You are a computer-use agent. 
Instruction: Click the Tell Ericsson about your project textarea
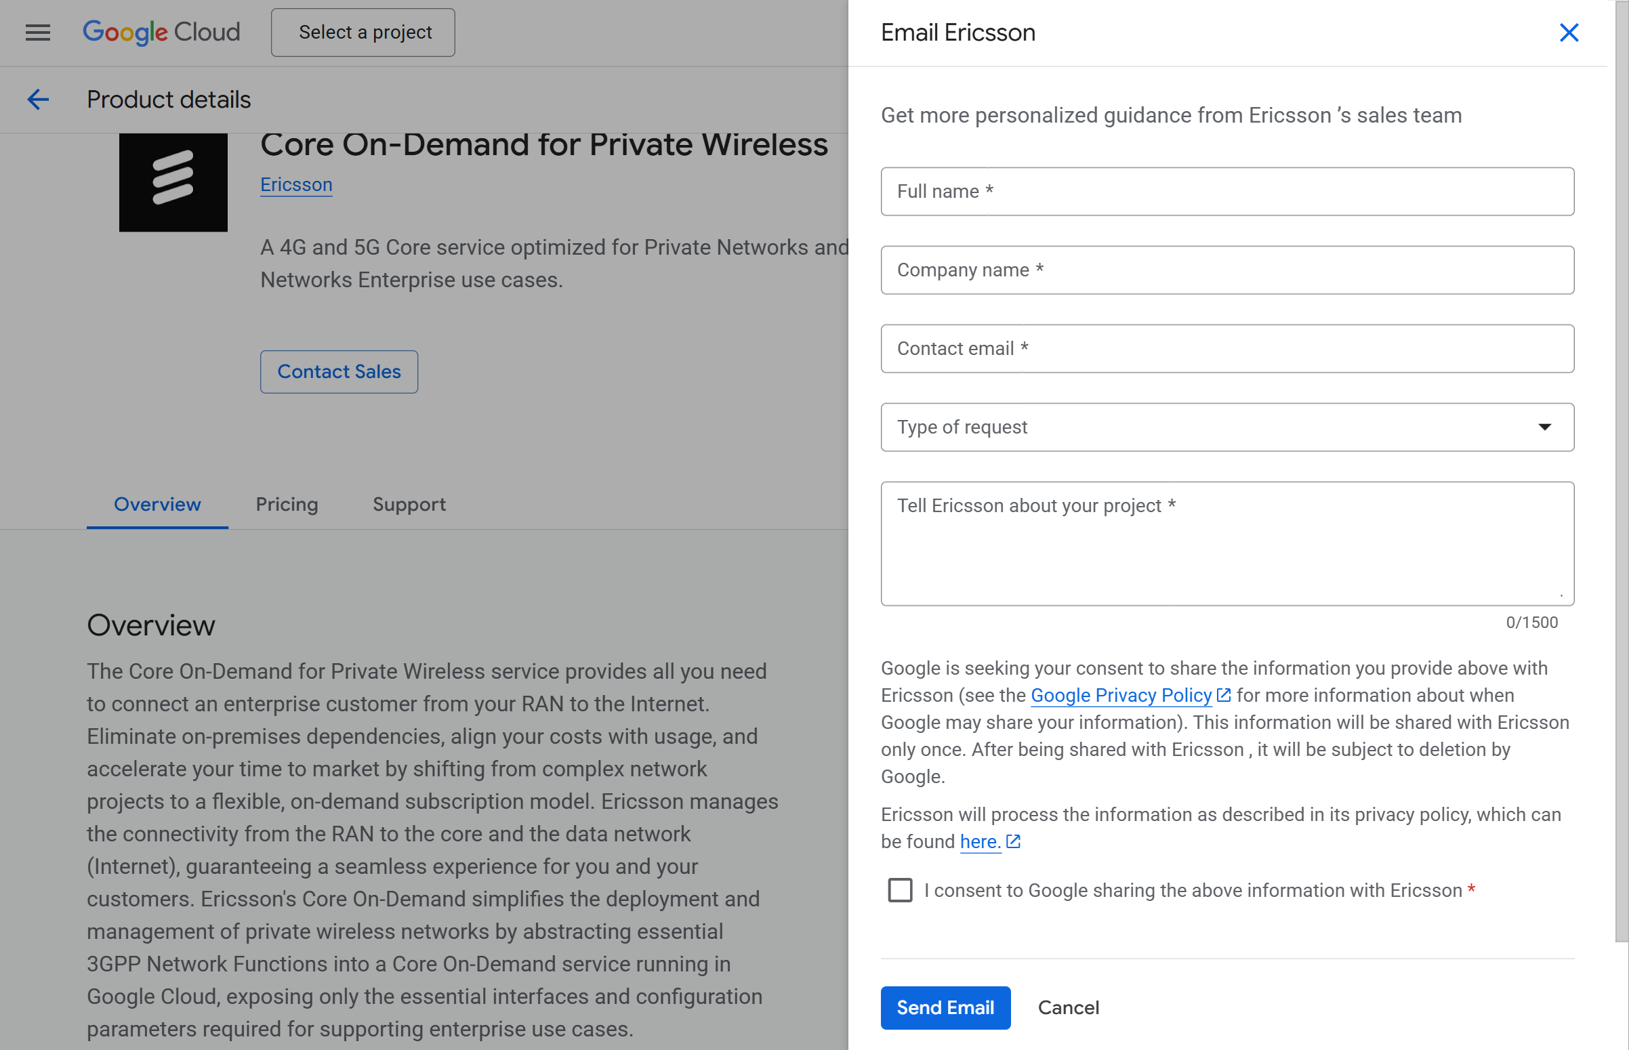click(1226, 543)
